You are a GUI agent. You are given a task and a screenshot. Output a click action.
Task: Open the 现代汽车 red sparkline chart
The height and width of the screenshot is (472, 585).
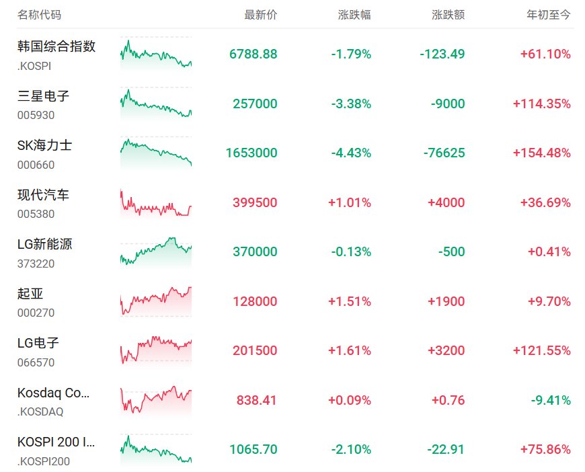tap(156, 202)
